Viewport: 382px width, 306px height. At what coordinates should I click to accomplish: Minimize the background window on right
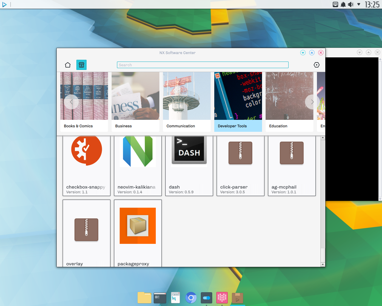pyautogui.click(x=360, y=52)
